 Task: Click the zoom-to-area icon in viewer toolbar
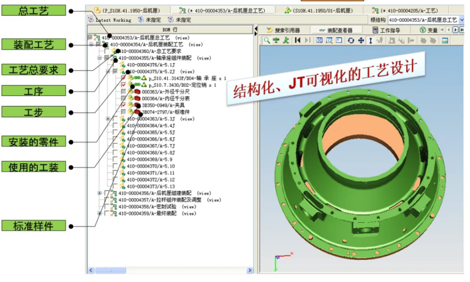(x=329, y=40)
